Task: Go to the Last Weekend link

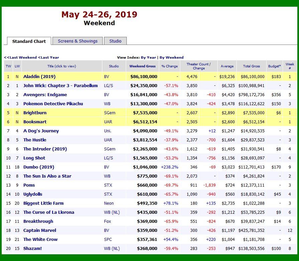Action: click(x=20, y=57)
